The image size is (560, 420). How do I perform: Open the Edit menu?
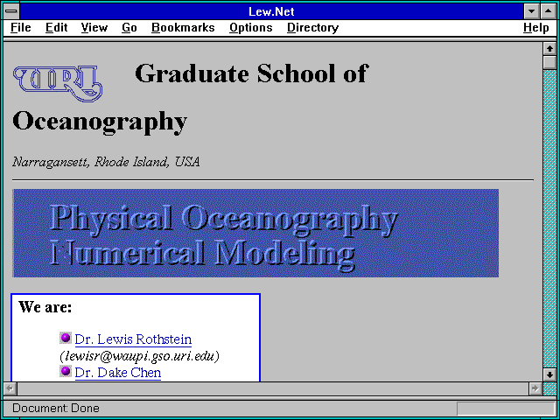(56, 27)
